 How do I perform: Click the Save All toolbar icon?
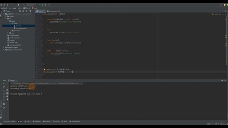4,5
